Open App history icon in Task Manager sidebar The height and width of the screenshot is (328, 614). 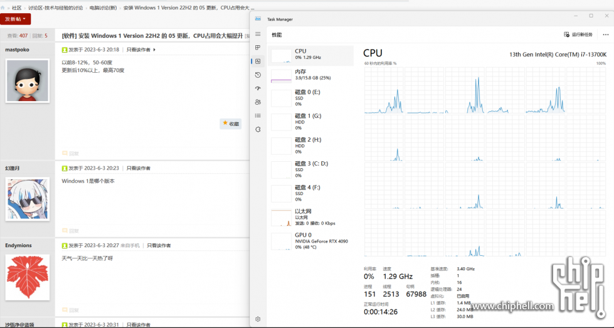(x=258, y=75)
